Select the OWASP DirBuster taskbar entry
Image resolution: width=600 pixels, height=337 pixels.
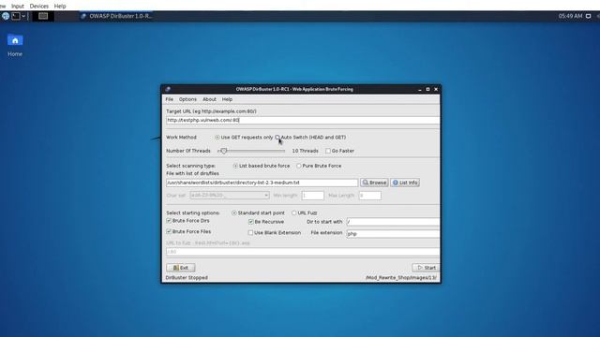coord(116,16)
